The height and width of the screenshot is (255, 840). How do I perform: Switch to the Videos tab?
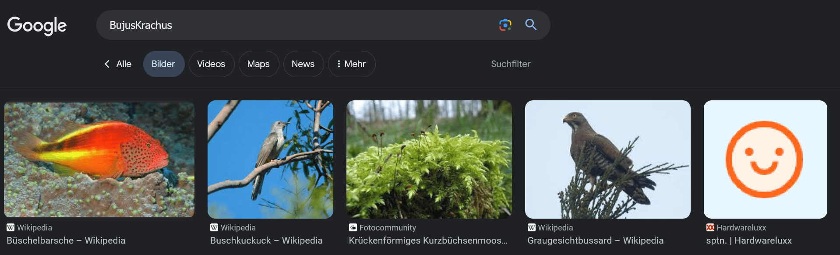[x=211, y=64]
